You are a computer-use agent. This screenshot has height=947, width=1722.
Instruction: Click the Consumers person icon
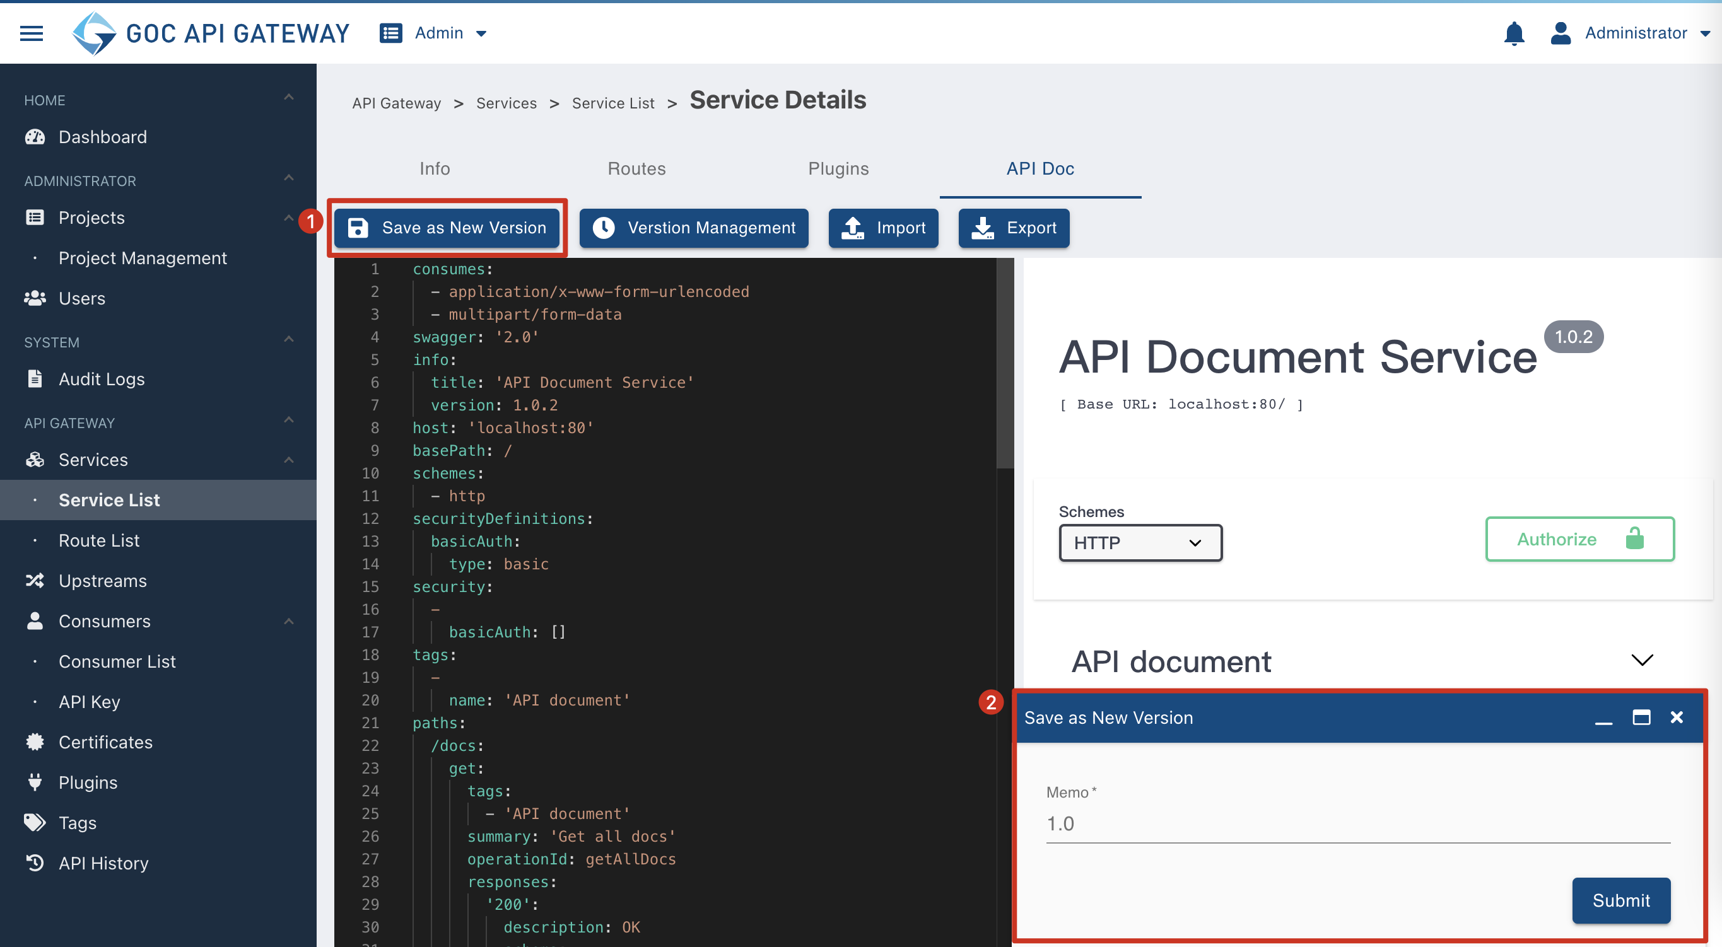tap(35, 621)
